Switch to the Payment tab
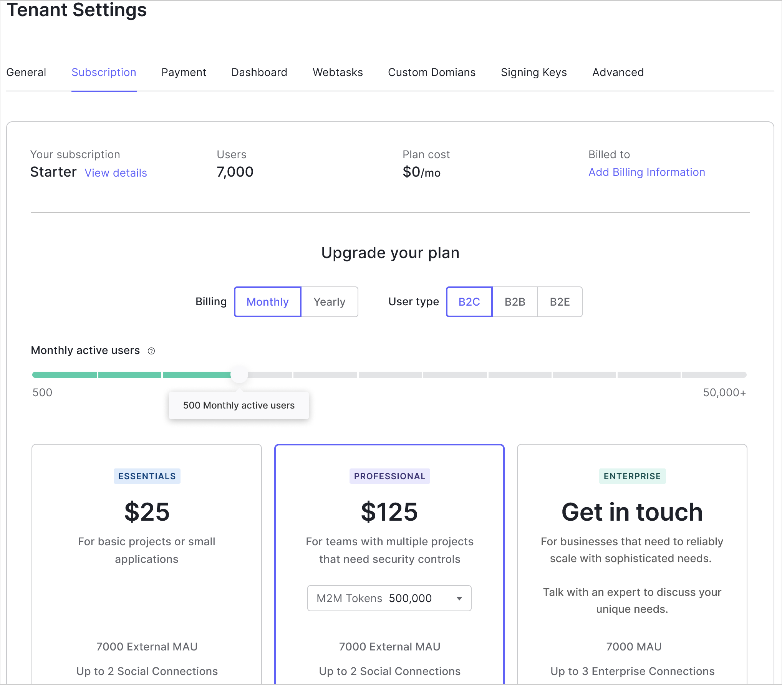 pyautogui.click(x=184, y=72)
